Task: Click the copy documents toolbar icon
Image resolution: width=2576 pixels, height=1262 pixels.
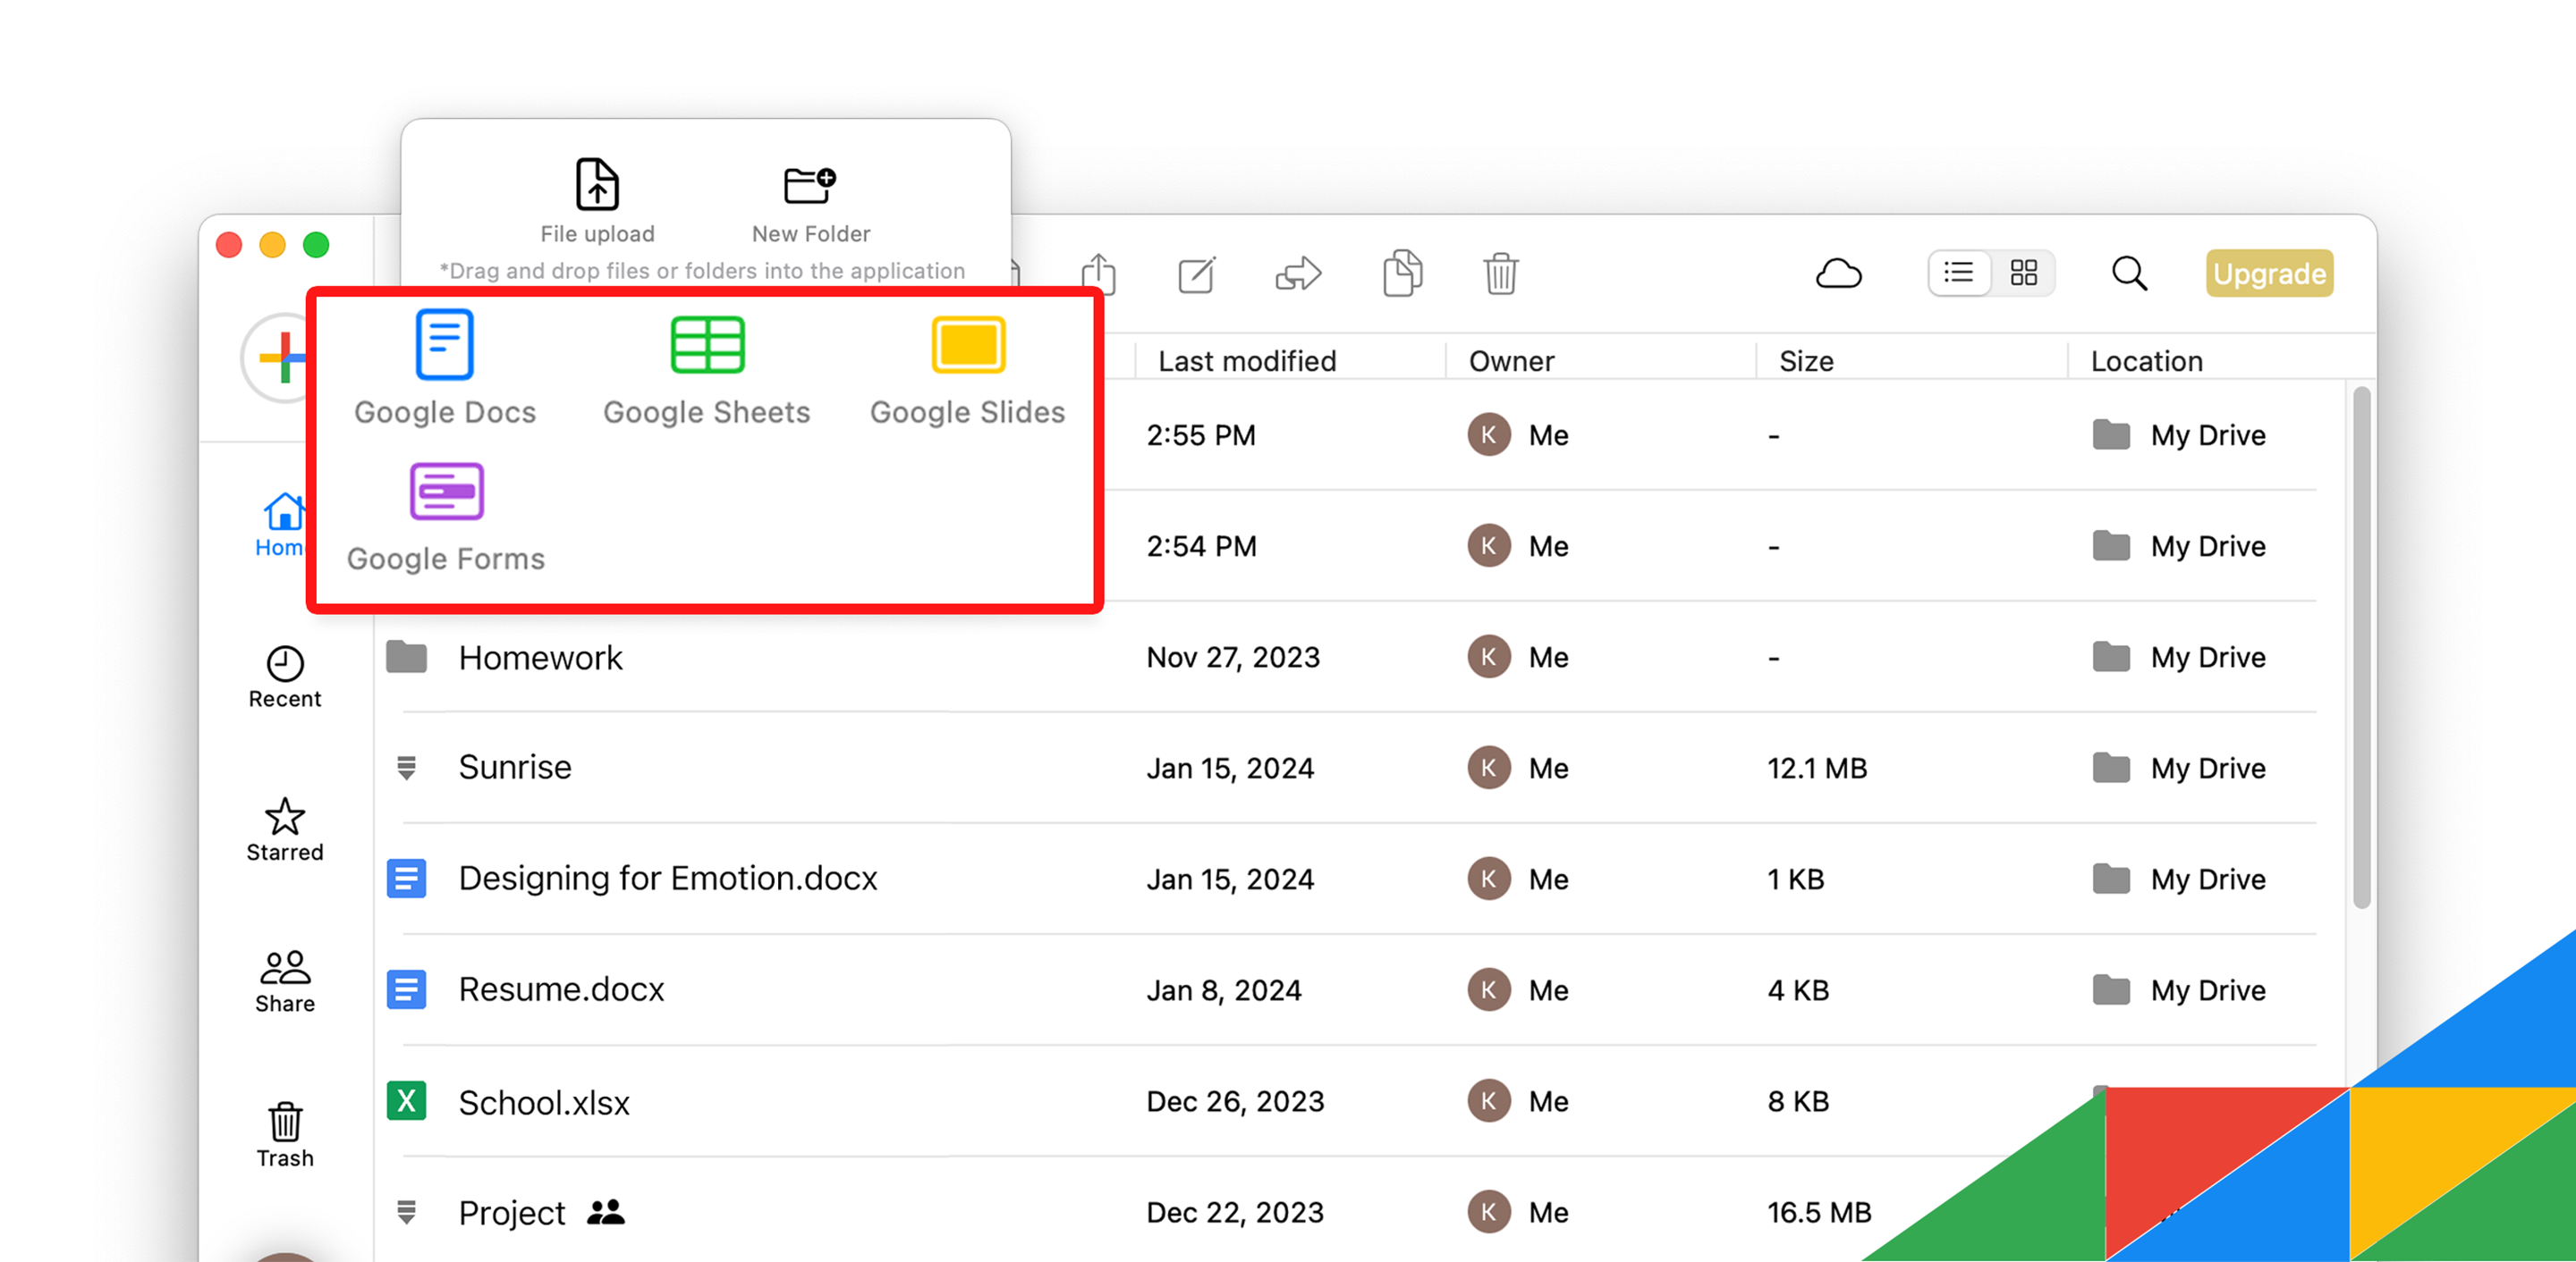Action: (1402, 273)
